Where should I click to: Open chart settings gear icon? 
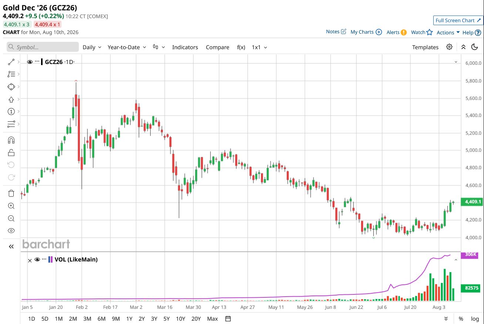pos(449,47)
